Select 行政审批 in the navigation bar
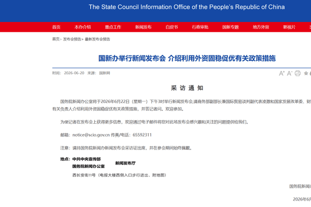Viewport: 311px width, 207px height. point(200,27)
